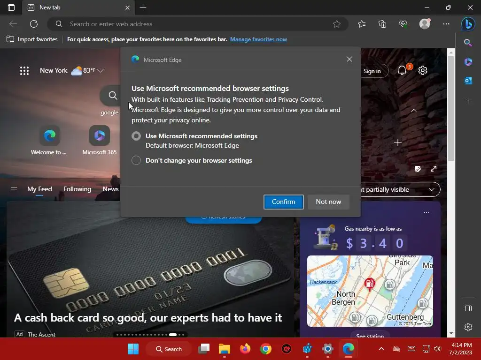Open feed hamburger menu
481x360 pixels.
click(x=14, y=189)
